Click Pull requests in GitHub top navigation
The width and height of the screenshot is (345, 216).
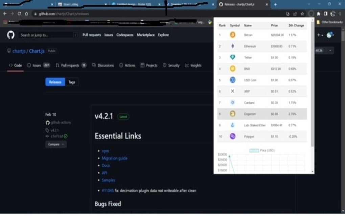click(x=92, y=35)
